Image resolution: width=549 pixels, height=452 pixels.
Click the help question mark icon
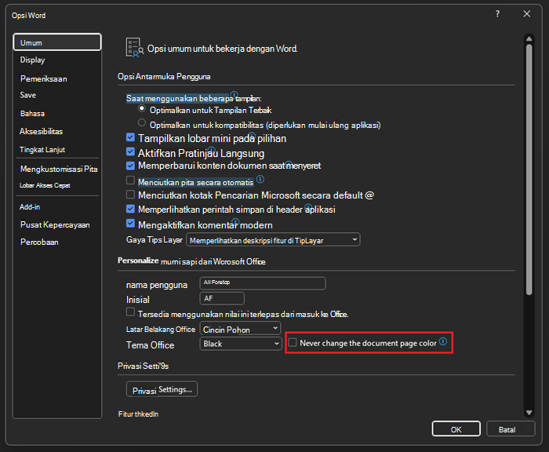[x=497, y=14]
